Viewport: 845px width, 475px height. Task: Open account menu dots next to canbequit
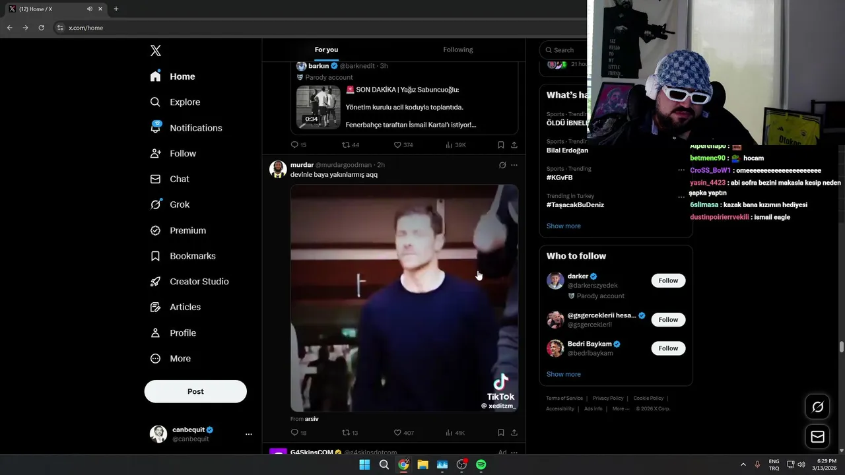tap(249, 434)
